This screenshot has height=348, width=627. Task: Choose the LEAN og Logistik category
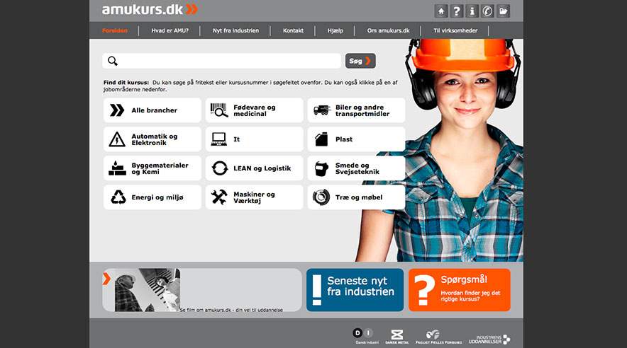pyautogui.click(x=254, y=168)
